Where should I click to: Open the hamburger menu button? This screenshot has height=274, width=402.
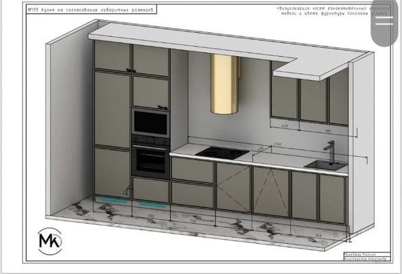click(x=384, y=21)
